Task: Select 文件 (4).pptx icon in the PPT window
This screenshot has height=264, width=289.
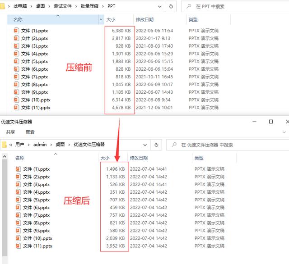Action: (16, 54)
